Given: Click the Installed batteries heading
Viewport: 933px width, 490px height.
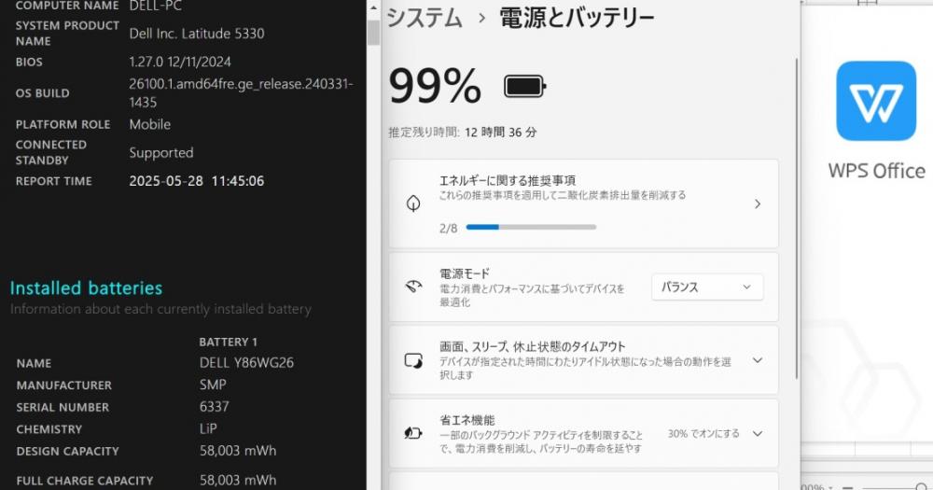Looking at the screenshot, I should [86, 288].
